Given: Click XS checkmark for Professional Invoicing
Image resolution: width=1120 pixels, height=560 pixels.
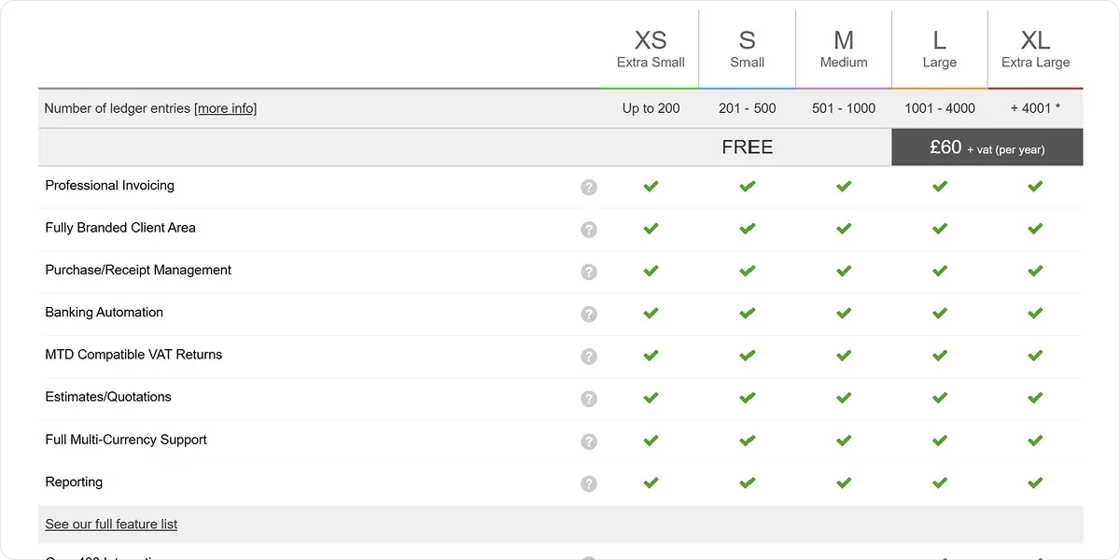Looking at the screenshot, I should click(x=651, y=186).
